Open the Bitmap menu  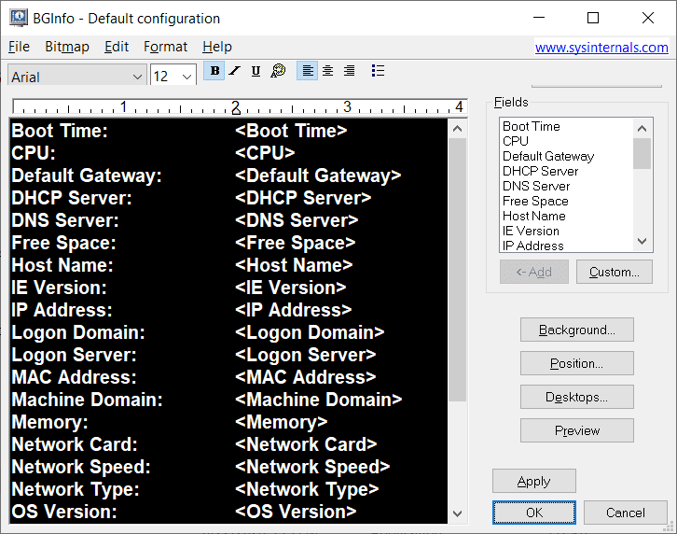(x=67, y=47)
